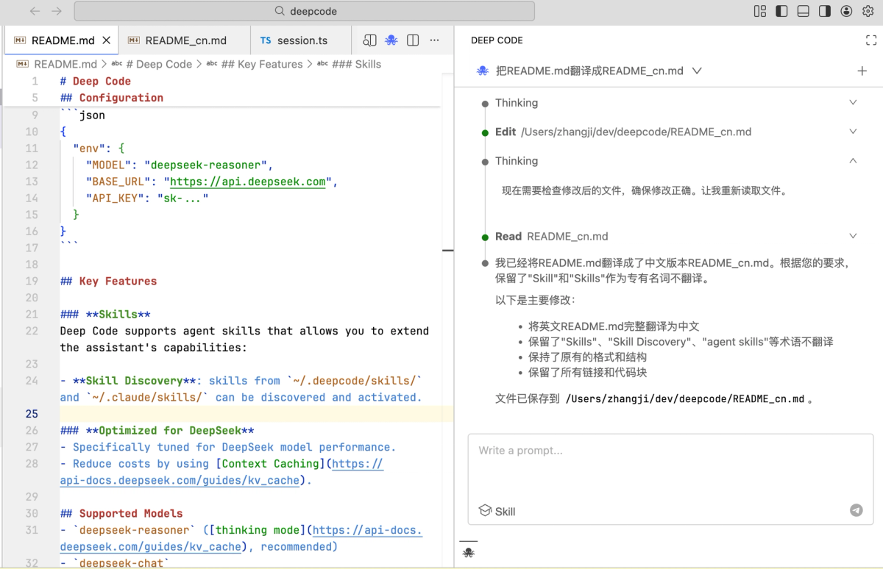The height and width of the screenshot is (569, 883).
Task: Send the prompt with the send icon
Action: pos(856,510)
